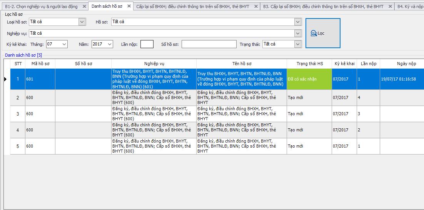Screen dimensions: 424x210
Task: Expand the Trạng thái dropdown
Action: point(298,44)
